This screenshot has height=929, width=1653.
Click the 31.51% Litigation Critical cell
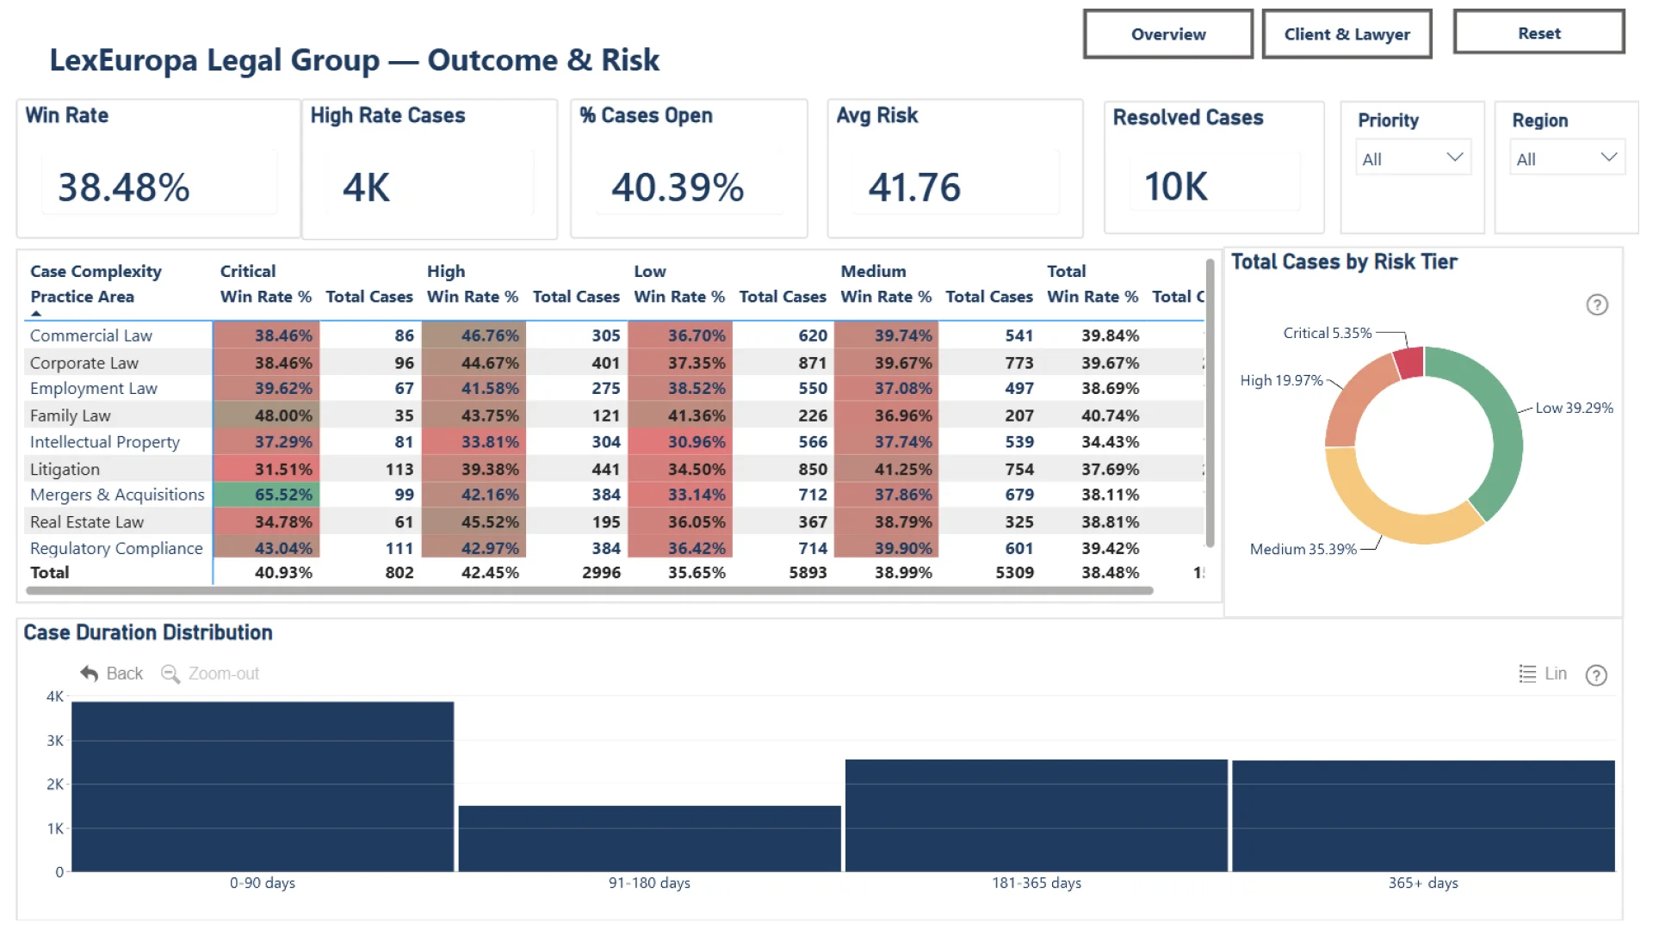[266, 470]
